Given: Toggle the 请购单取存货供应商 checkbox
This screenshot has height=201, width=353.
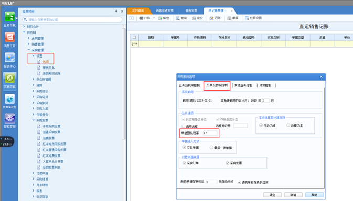Looking at the screenshot, I should pos(239,182).
